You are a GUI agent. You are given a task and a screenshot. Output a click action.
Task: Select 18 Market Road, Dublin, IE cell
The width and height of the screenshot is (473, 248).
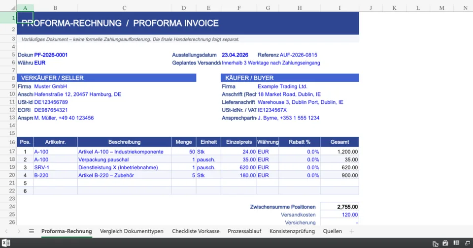point(289,94)
